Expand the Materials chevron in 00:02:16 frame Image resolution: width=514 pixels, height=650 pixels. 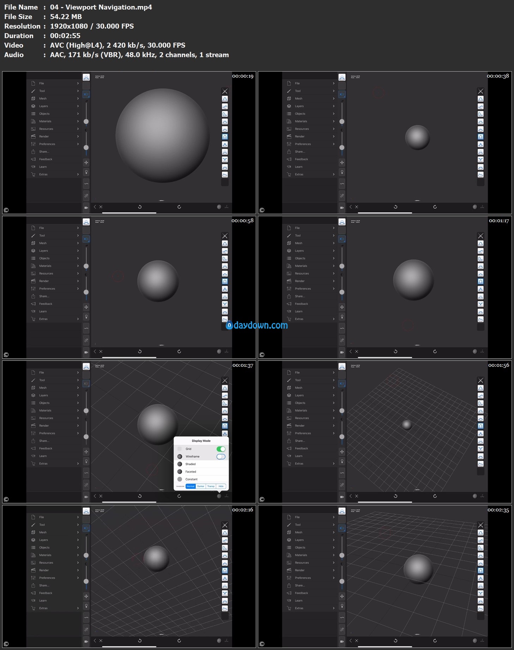click(x=78, y=555)
